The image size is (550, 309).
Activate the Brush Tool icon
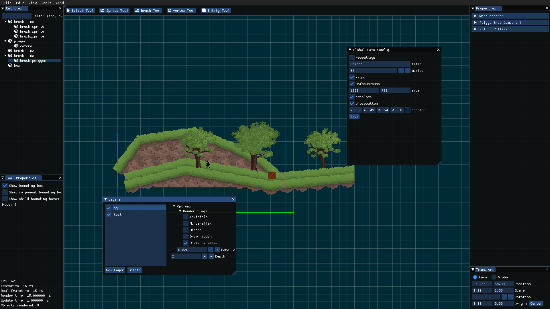point(137,11)
